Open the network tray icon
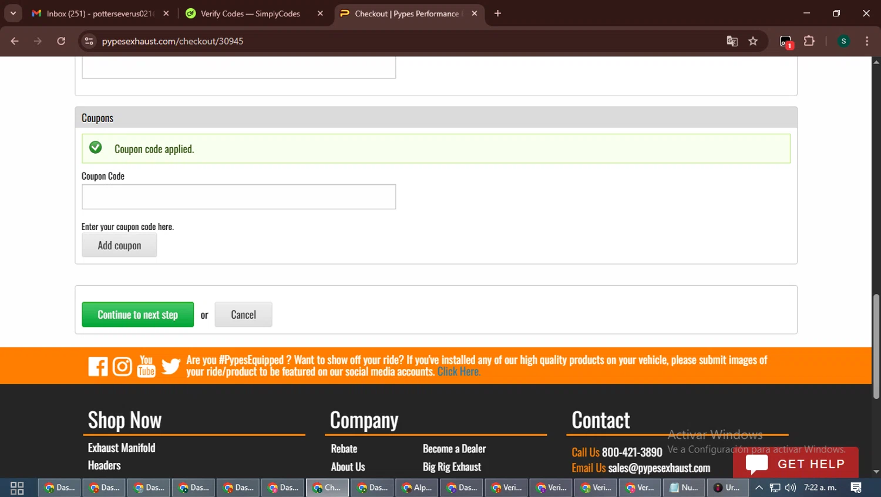 (775, 488)
